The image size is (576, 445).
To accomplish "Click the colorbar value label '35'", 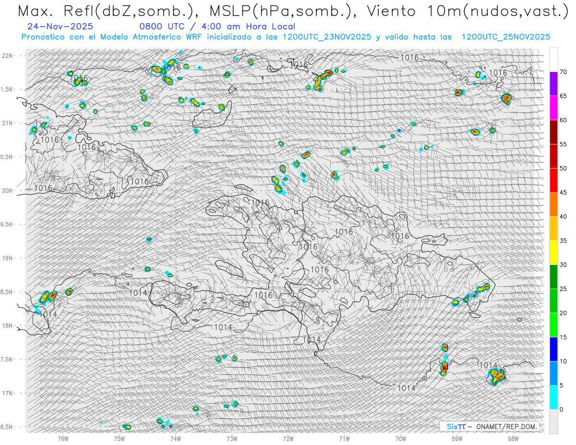I will (x=563, y=241).
